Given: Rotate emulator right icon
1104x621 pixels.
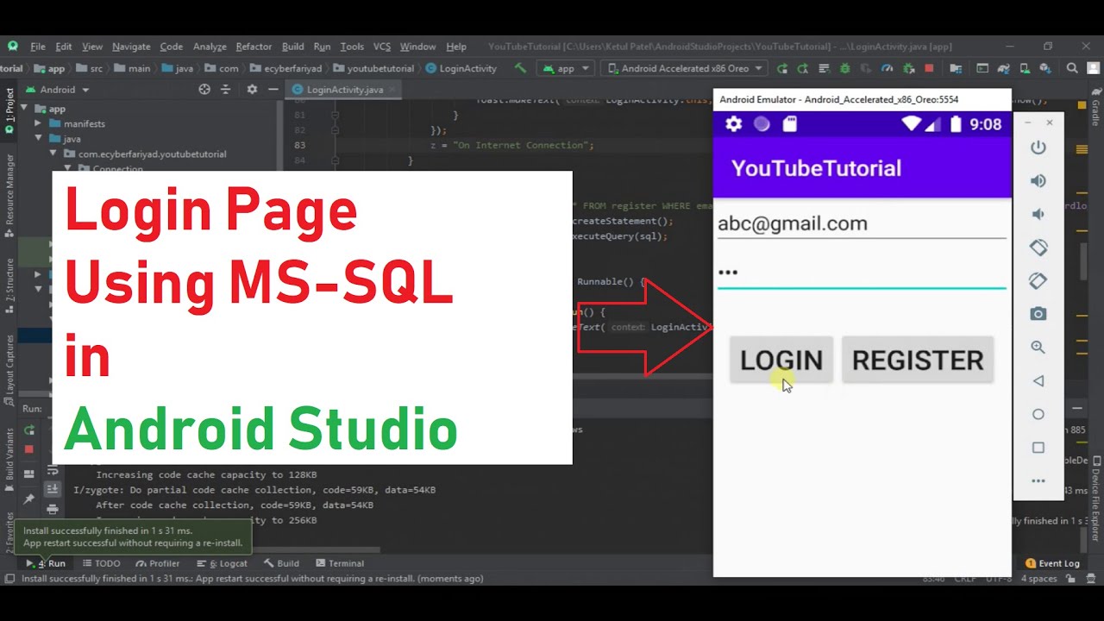Looking at the screenshot, I should pos(1038,281).
